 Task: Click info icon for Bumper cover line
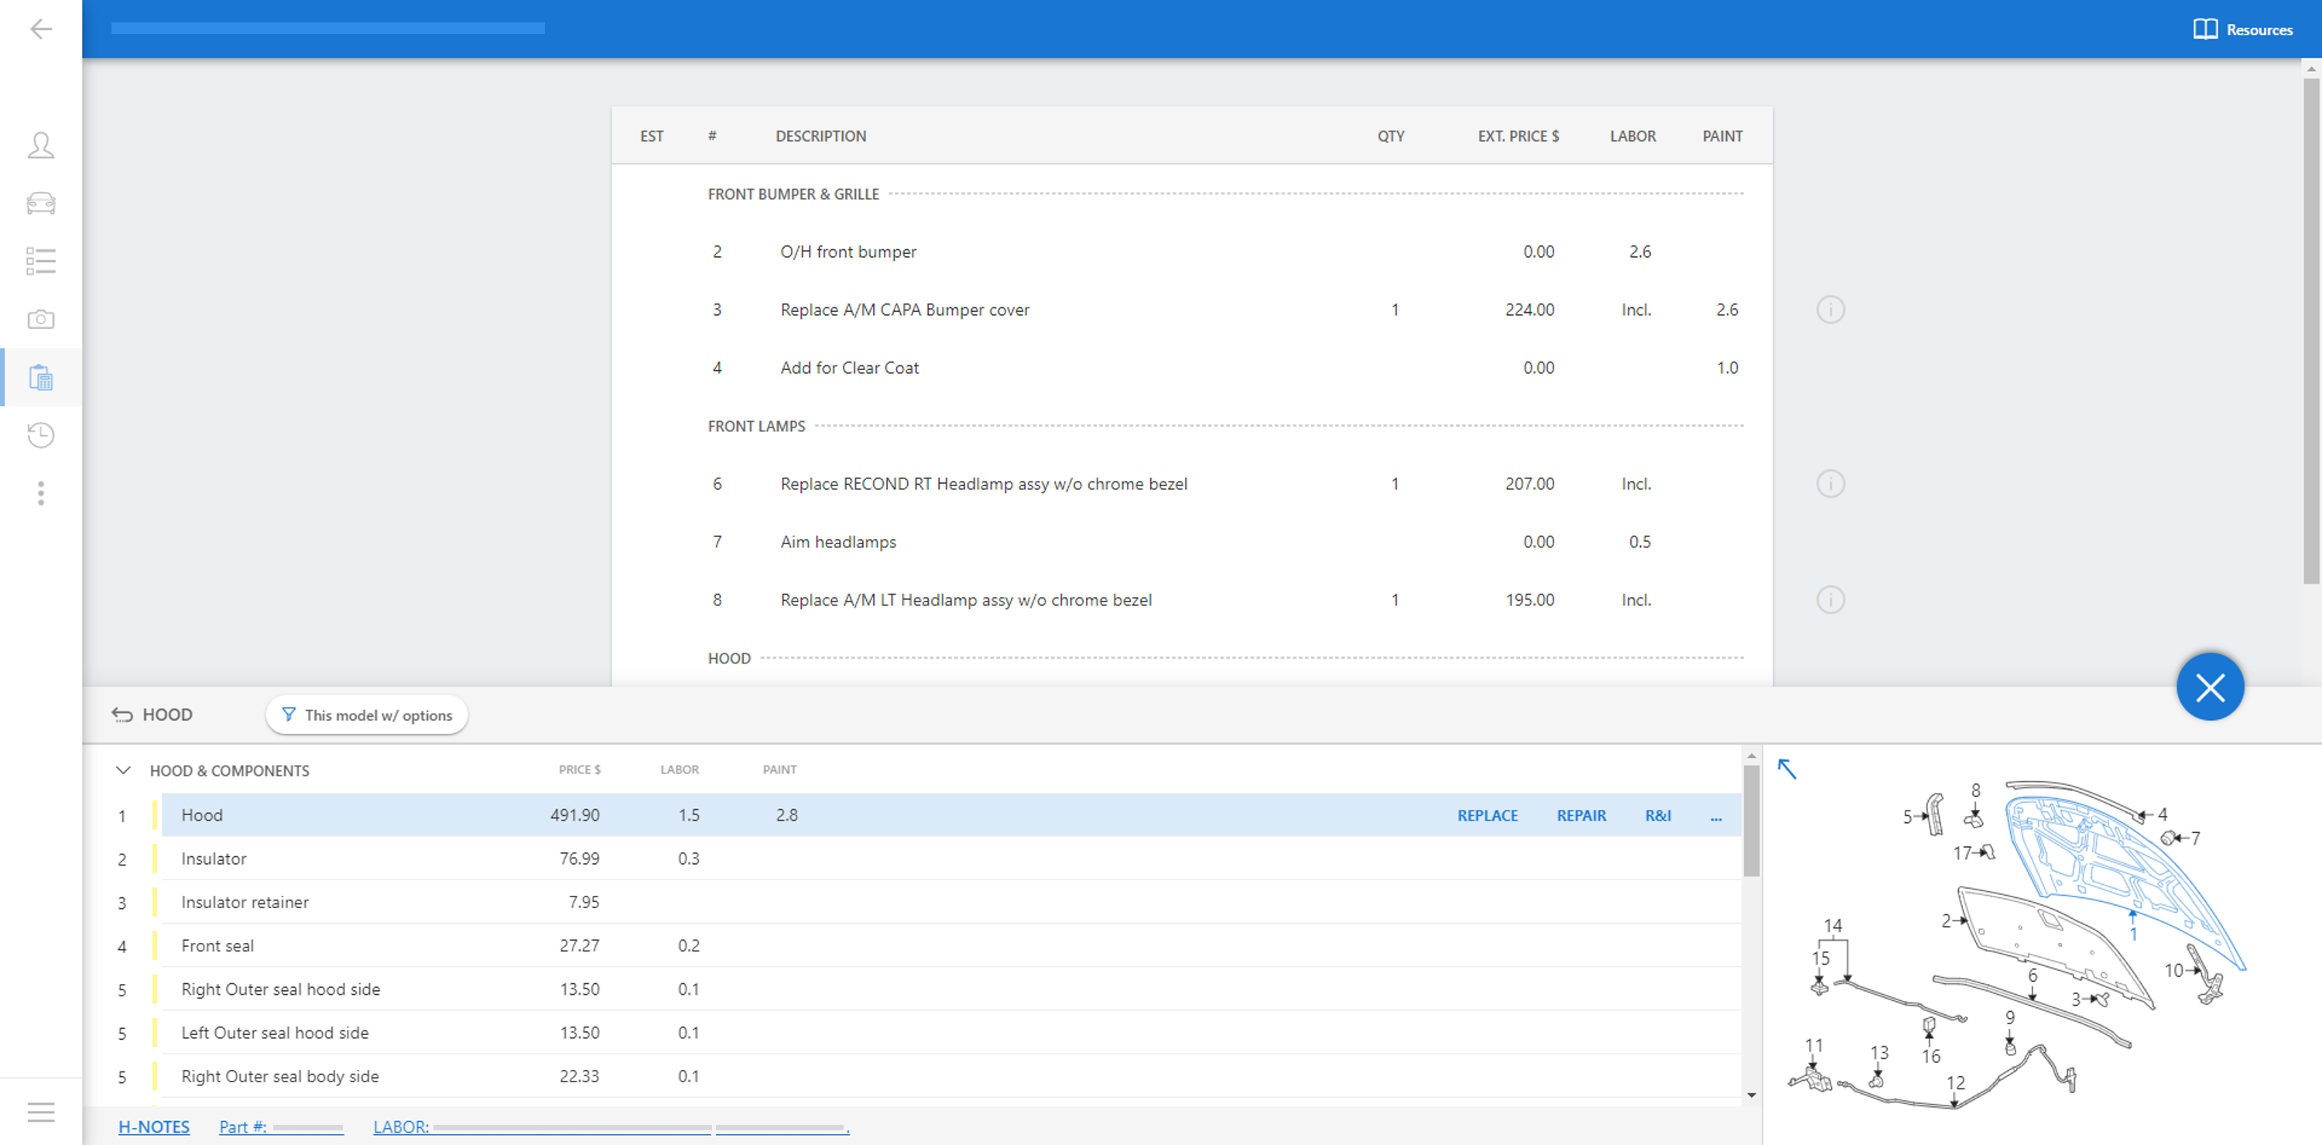pos(1830,310)
